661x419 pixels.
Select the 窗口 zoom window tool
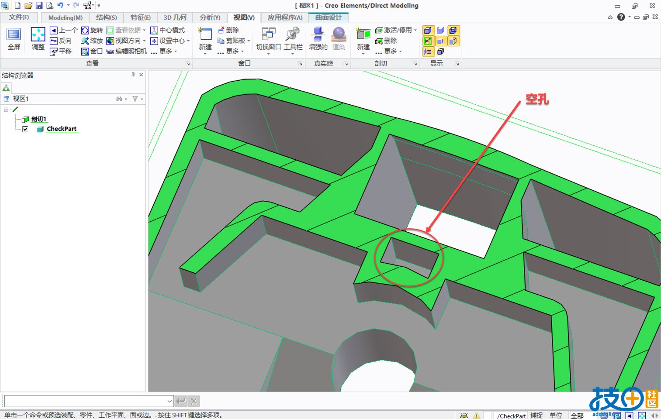tap(92, 51)
